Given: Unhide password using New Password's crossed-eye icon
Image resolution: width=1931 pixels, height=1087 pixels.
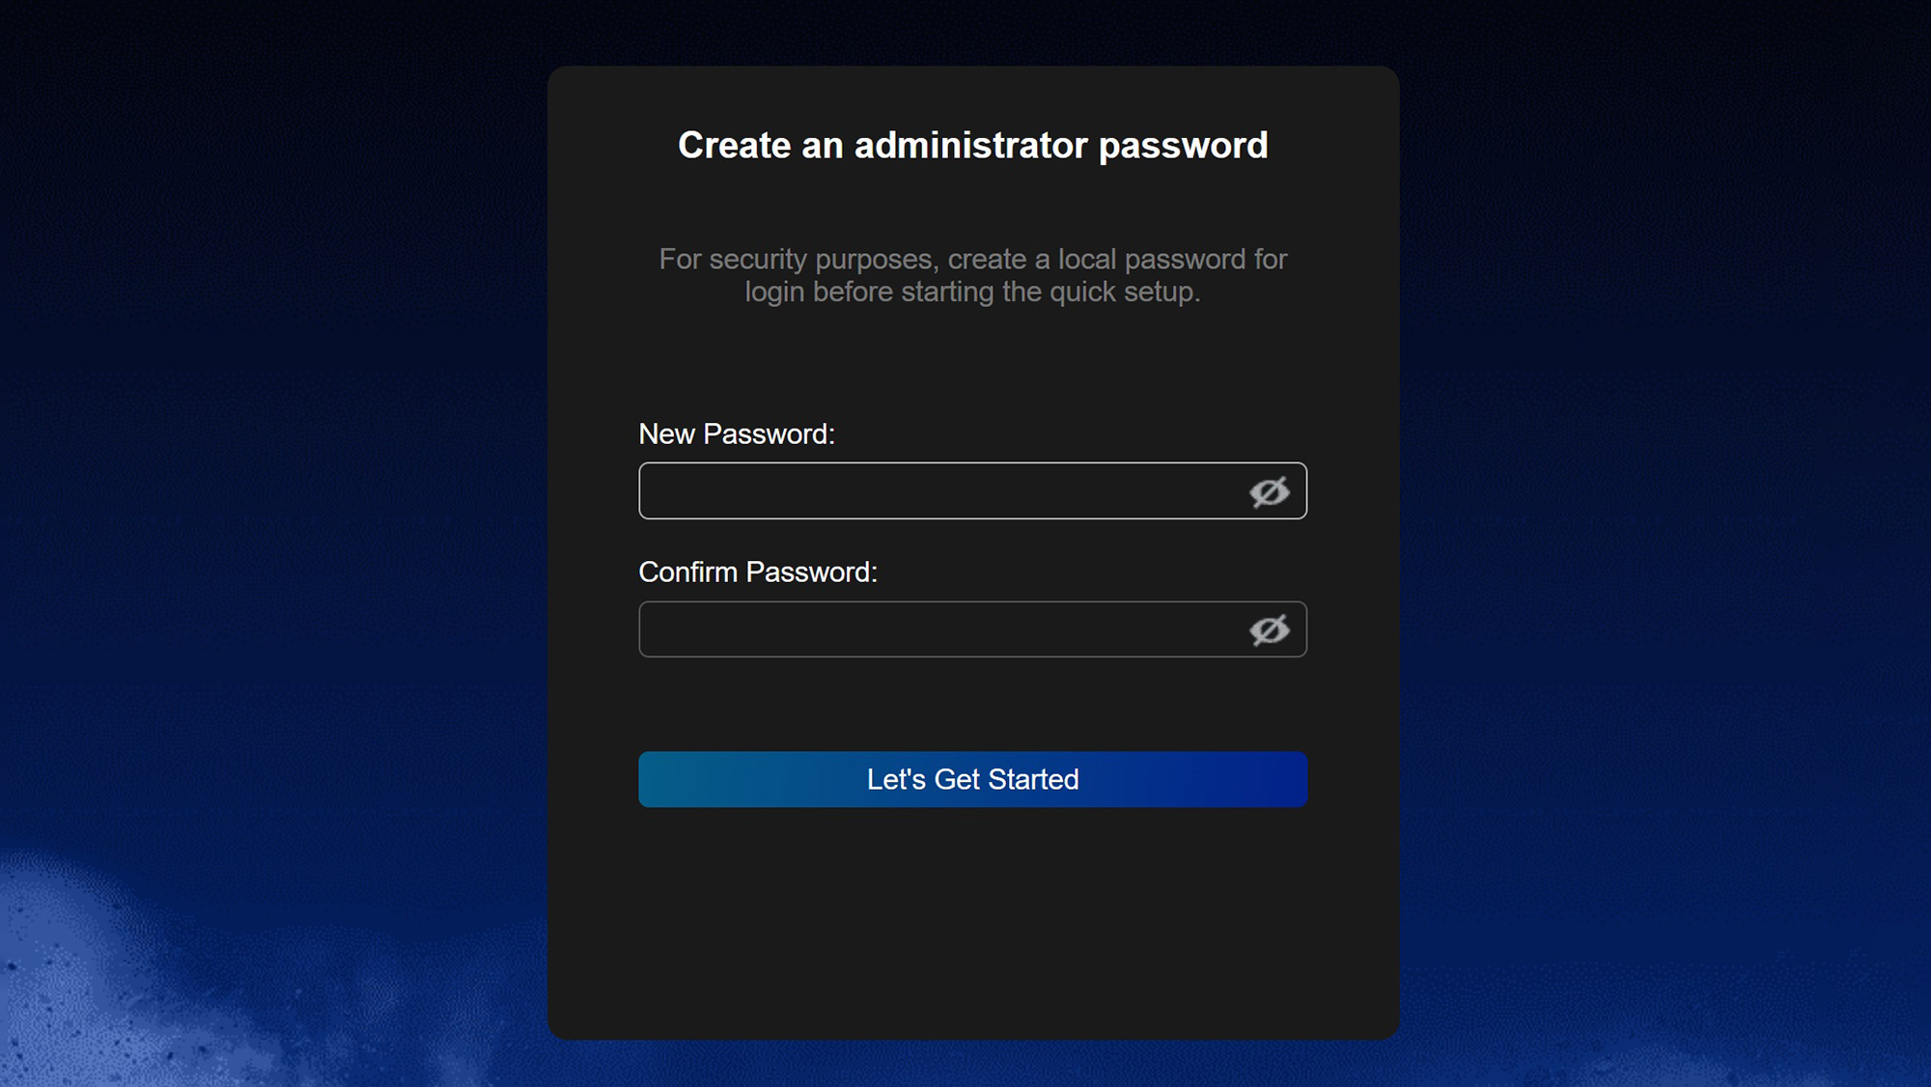Looking at the screenshot, I should tap(1269, 491).
